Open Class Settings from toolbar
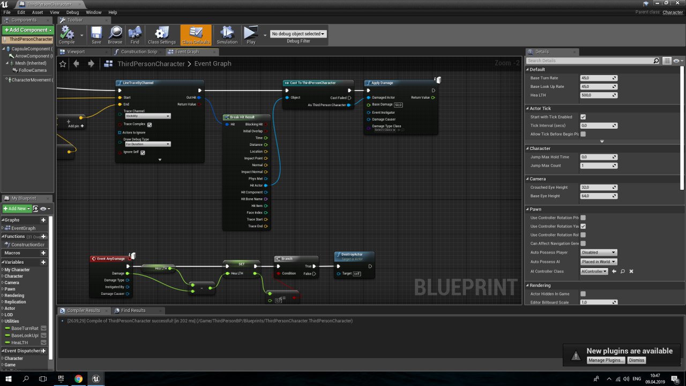The height and width of the screenshot is (386, 686). pos(162,34)
